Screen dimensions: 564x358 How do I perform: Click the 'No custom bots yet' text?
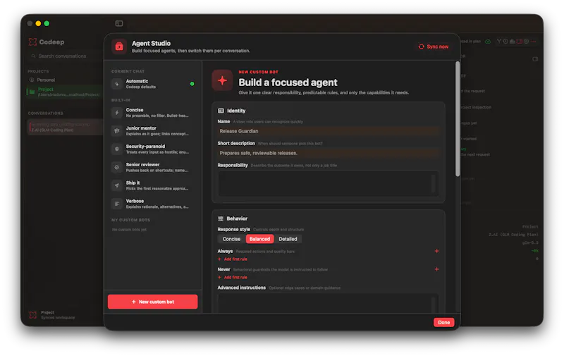(x=129, y=230)
